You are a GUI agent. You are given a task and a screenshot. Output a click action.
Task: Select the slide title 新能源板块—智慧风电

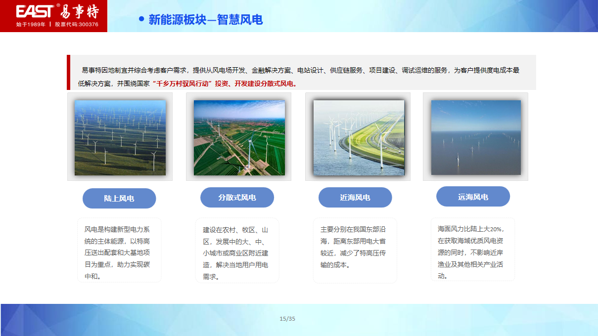[x=205, y=20]
